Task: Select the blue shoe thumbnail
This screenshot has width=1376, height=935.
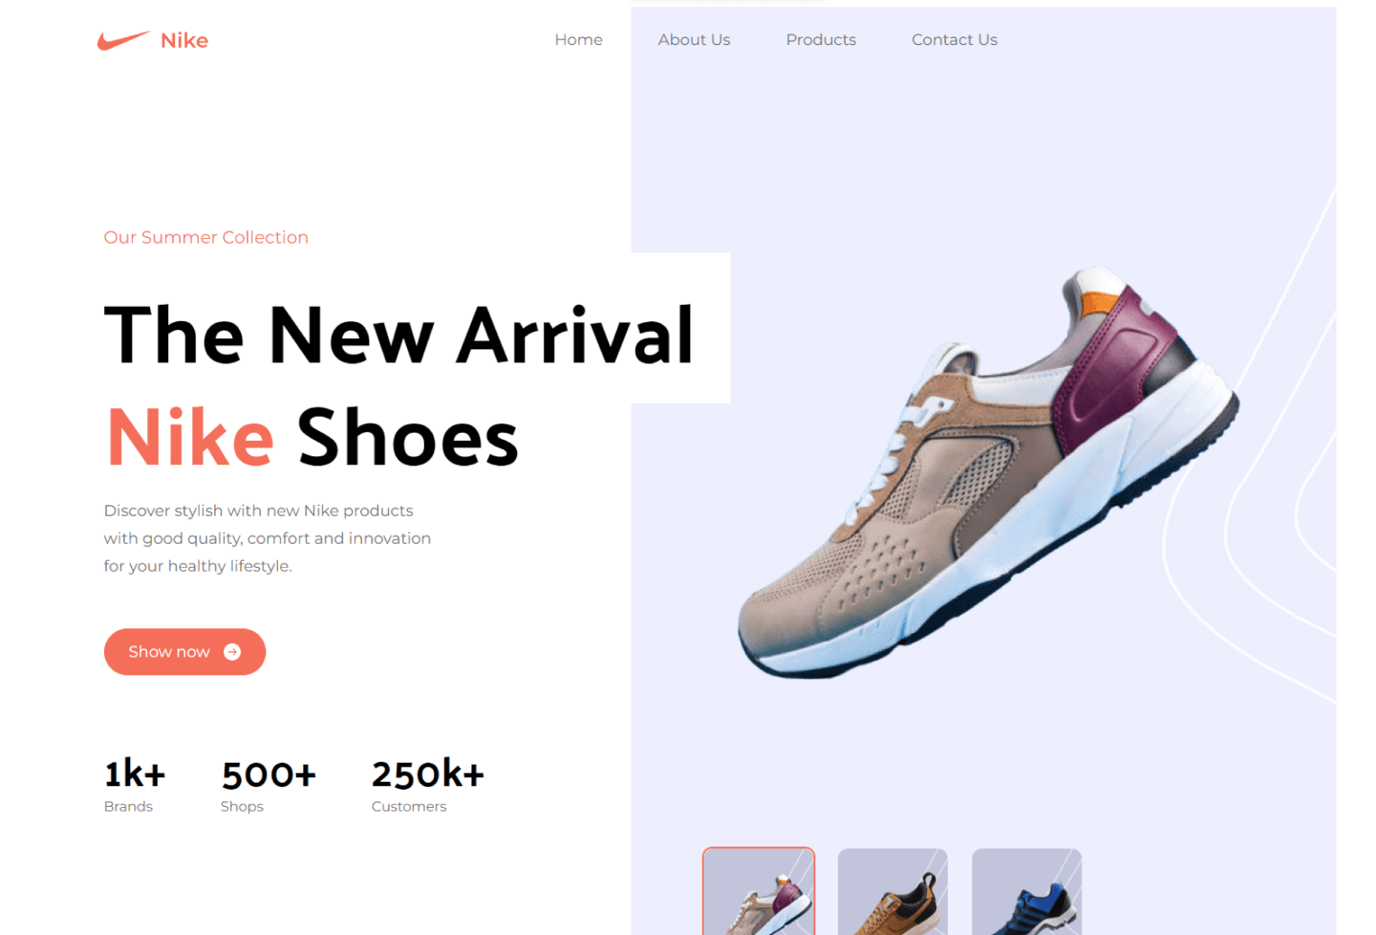Action: (x=1026, y=891)
